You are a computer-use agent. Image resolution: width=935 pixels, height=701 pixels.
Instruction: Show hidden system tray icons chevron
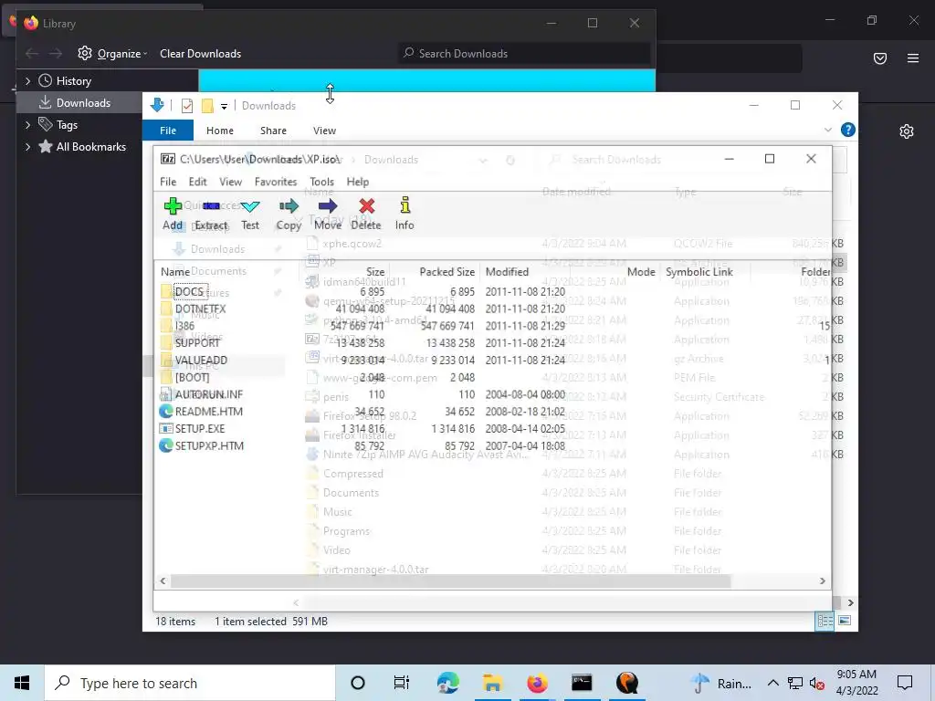point(772,683)
